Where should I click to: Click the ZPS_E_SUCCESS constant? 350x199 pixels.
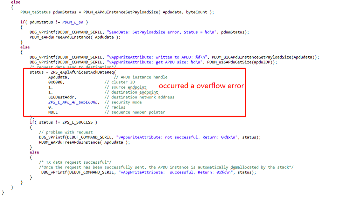[x=77, y=122]
